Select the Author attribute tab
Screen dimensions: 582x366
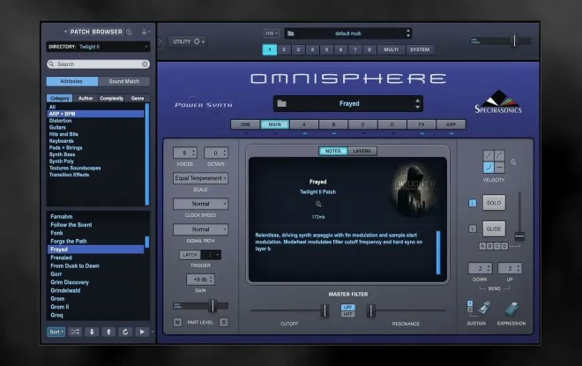86,99
